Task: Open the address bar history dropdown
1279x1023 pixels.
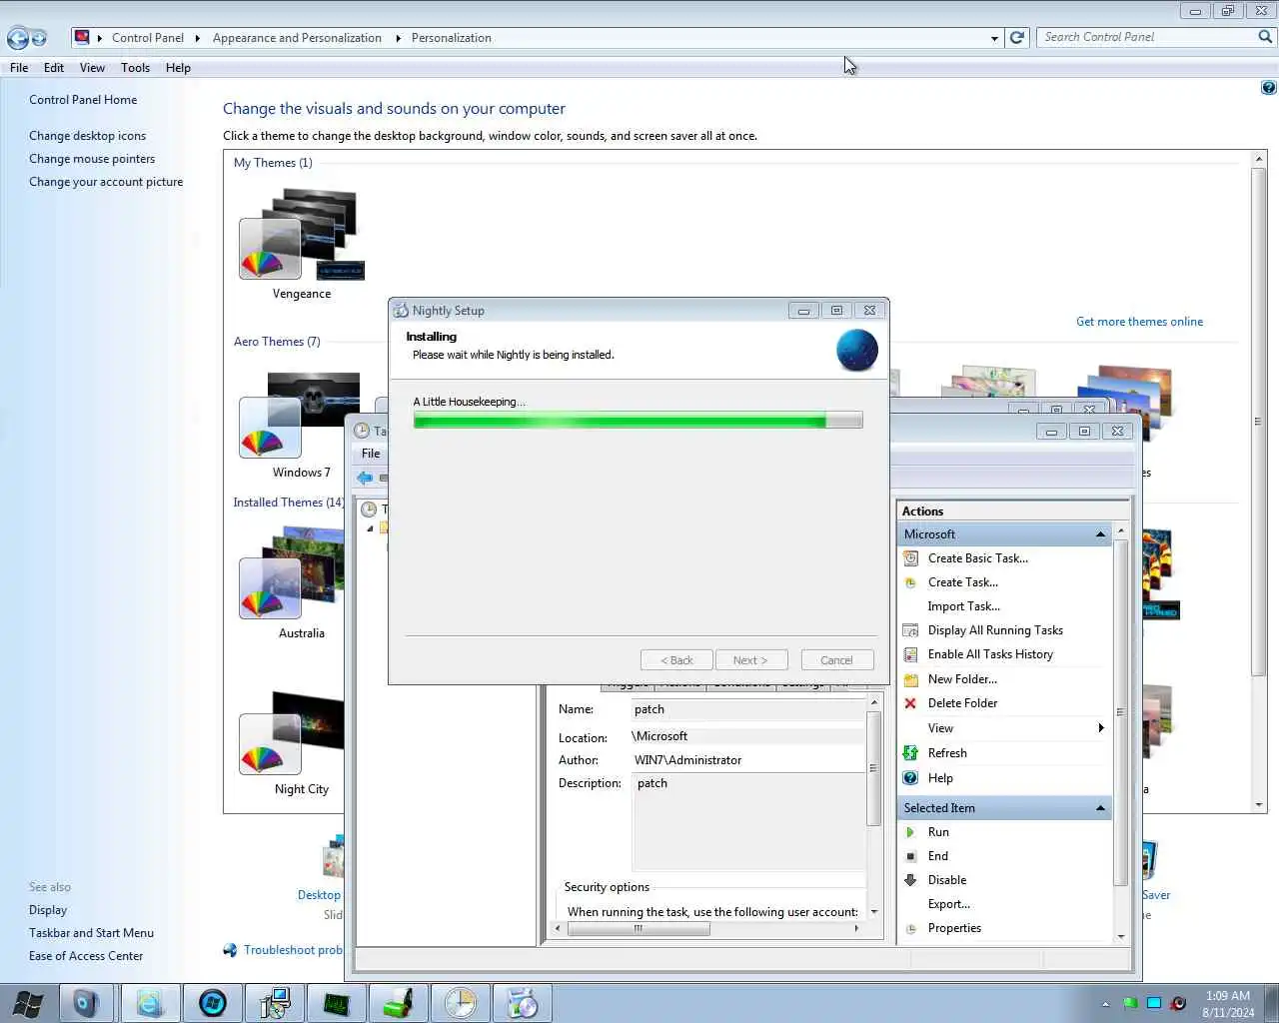Action: click(x=994, y=38)
